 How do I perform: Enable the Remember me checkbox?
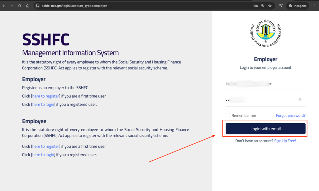(228, 115)
